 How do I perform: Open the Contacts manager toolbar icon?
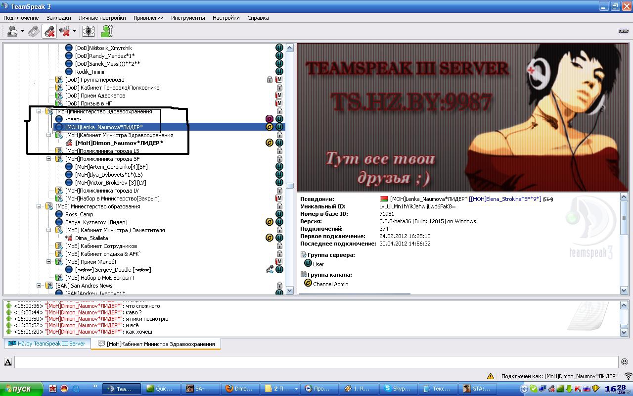pos(106,31)
